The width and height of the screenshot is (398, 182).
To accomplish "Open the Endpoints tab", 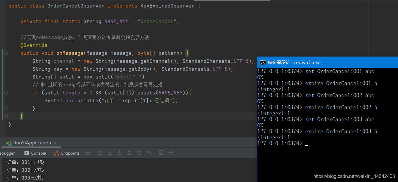I will pos(67,153).
